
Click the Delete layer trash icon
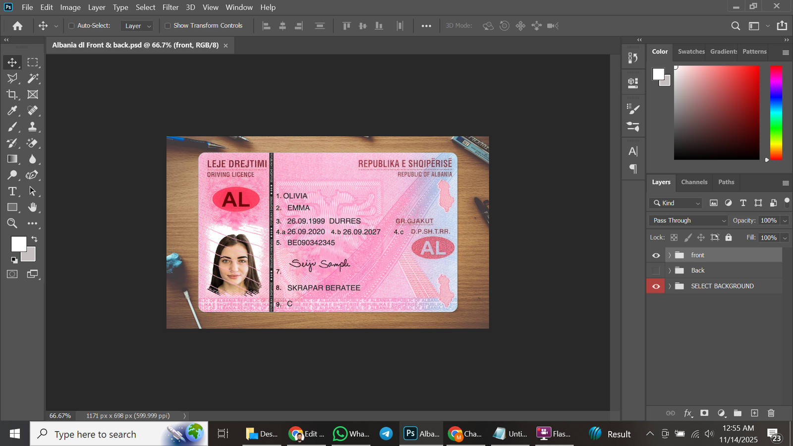coord(771,413)
